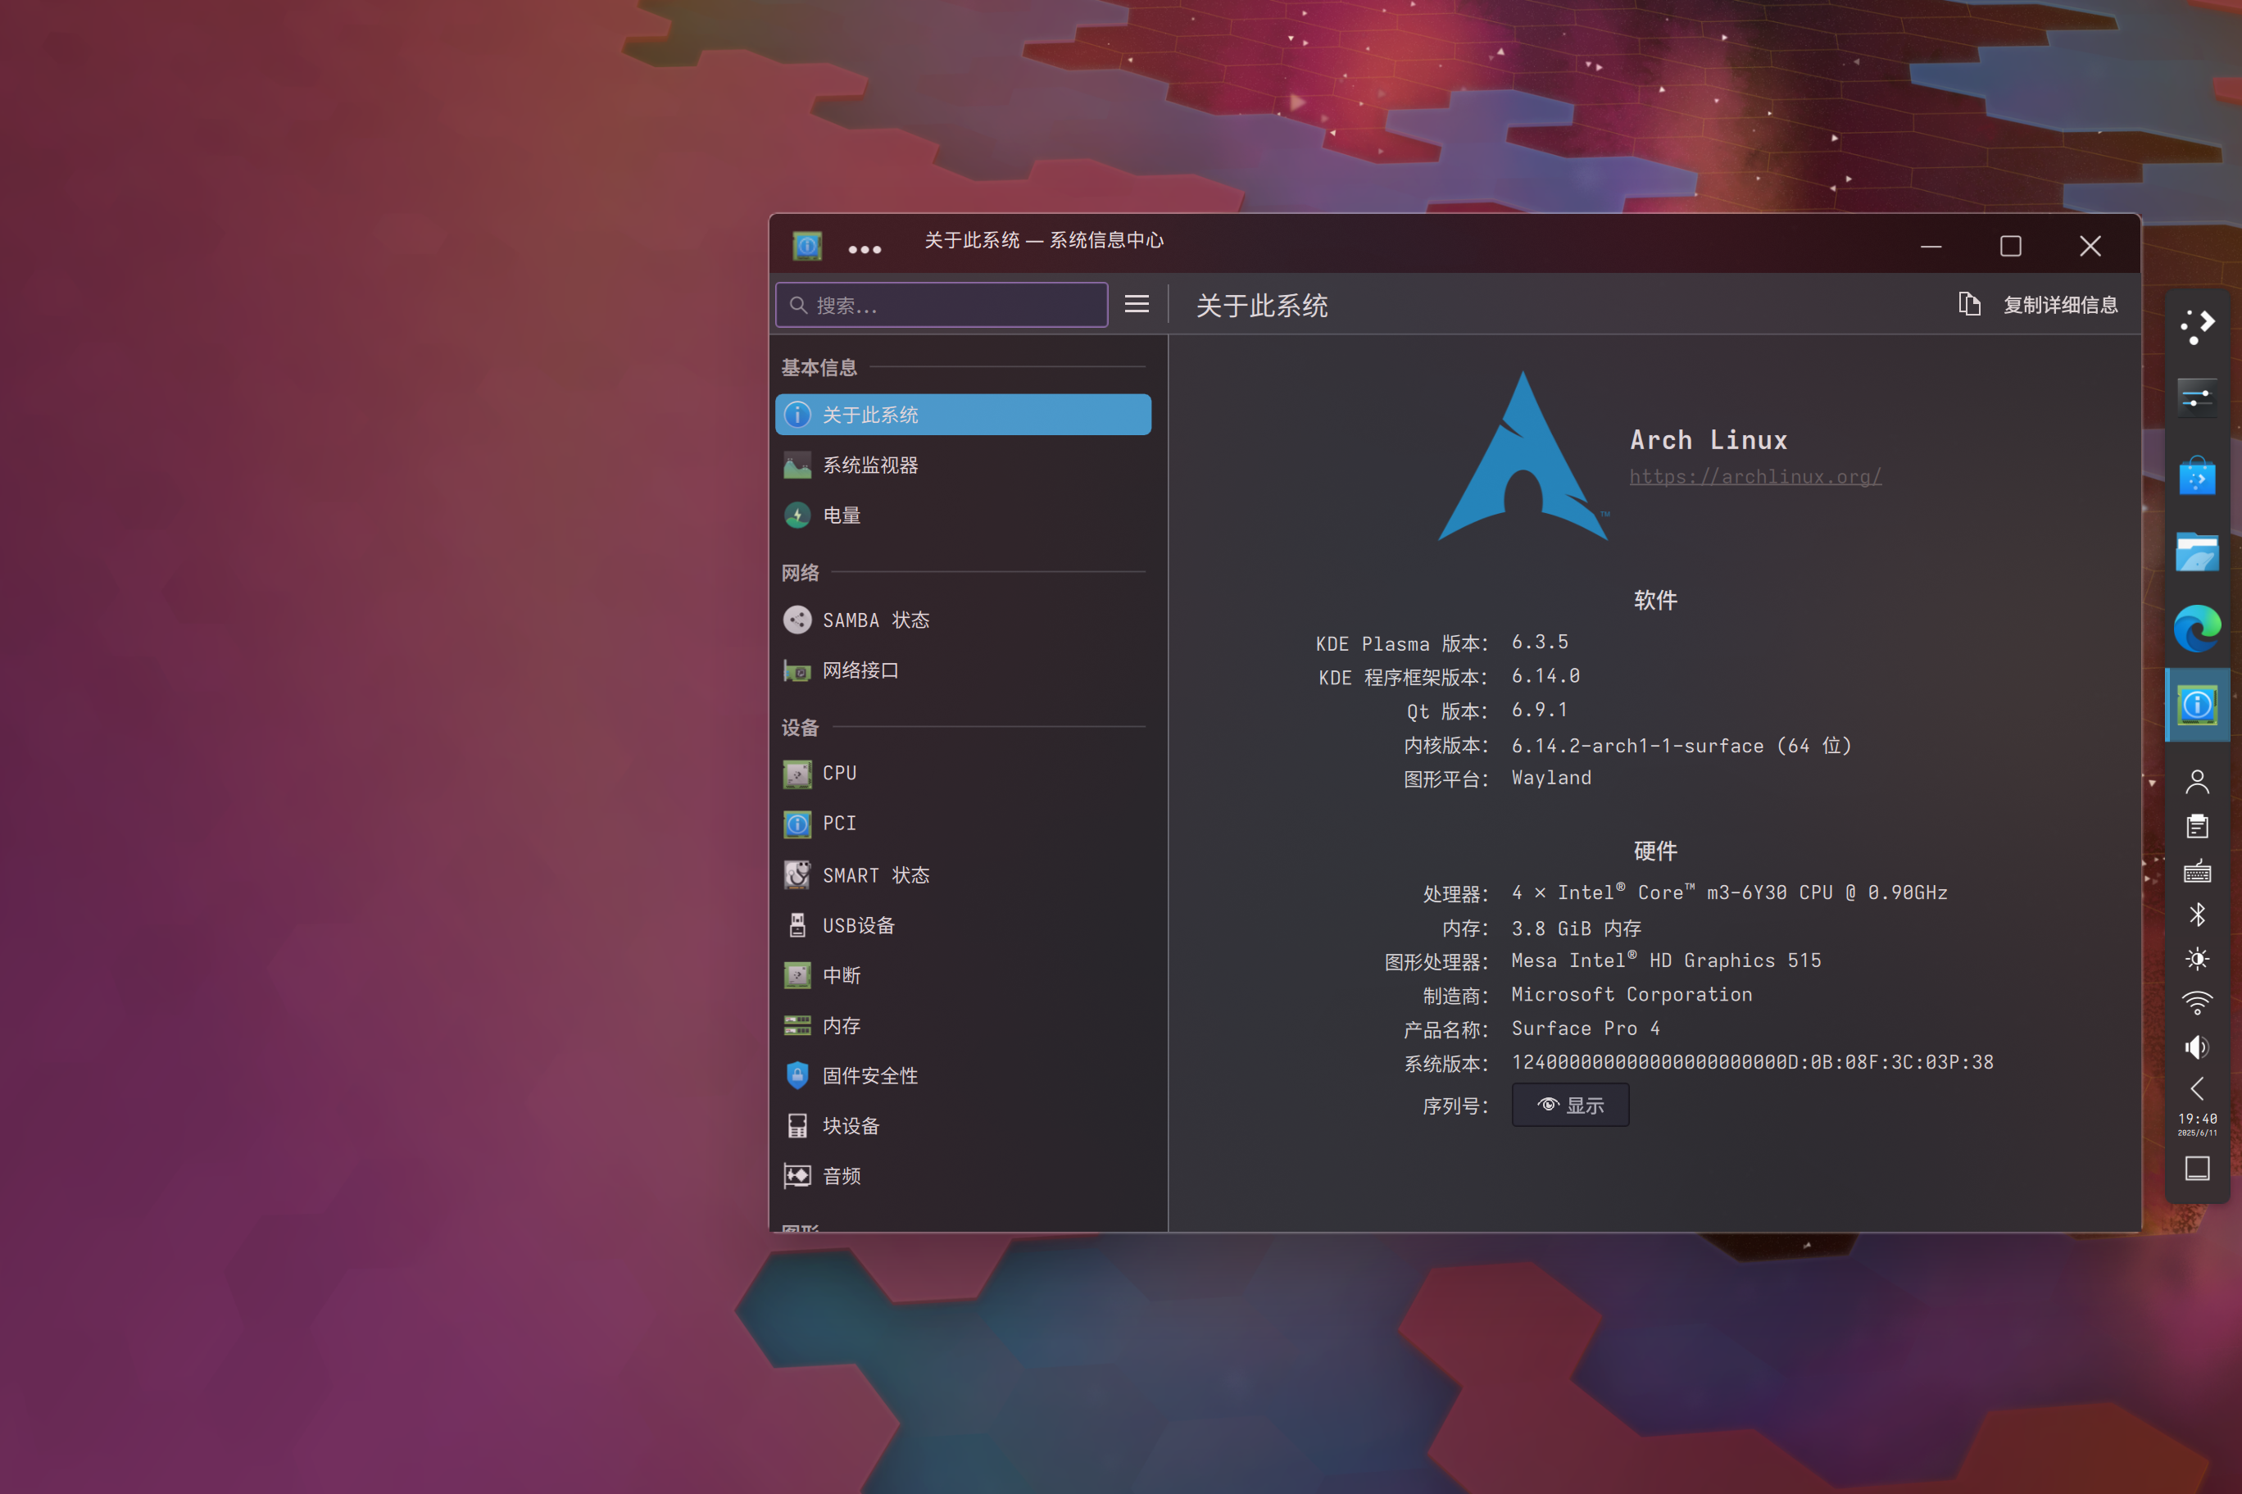Viewport: 2242px width, 1494px height.
Task: Click the Arch Linux logo
Action: pyautogui.click(x=1523, y=456)
